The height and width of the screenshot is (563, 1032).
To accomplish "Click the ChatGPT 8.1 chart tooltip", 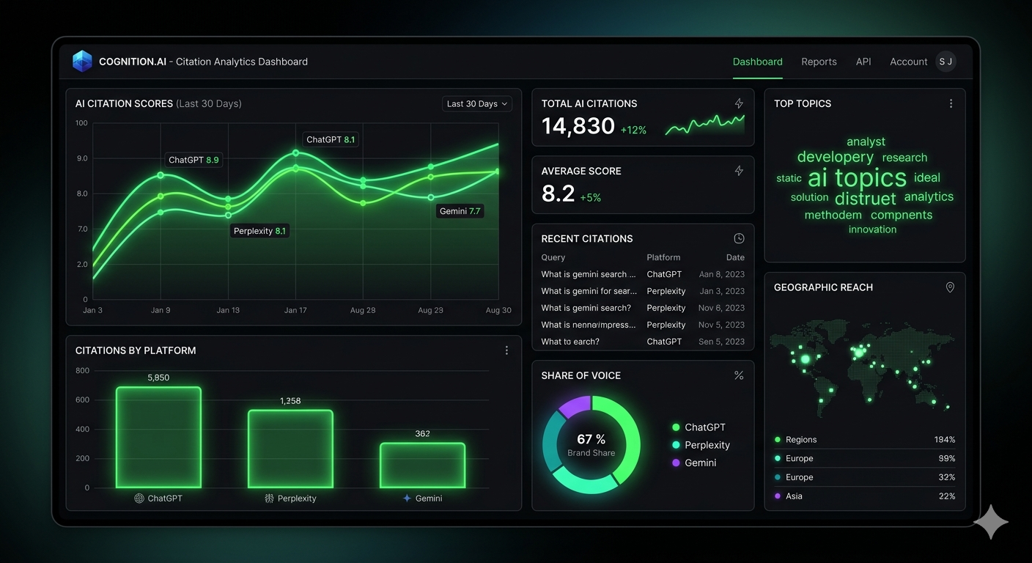I will (x=331, y=139).
